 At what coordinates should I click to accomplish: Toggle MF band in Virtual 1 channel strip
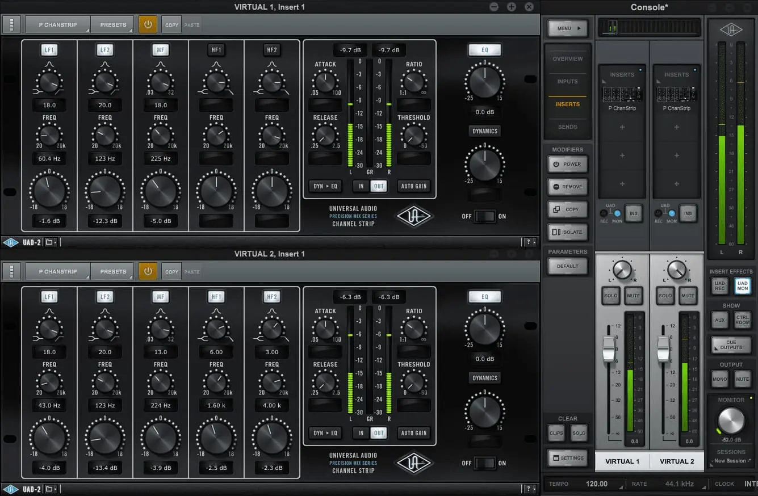click(x=161, y=50)
